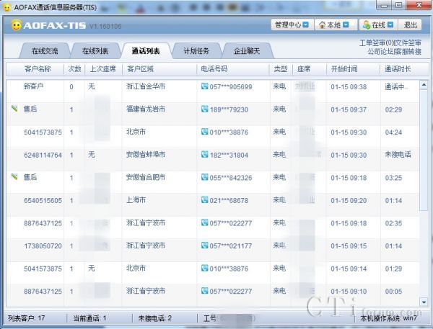Click the phone icon beside 182***31804

click(x=204, y=155)
